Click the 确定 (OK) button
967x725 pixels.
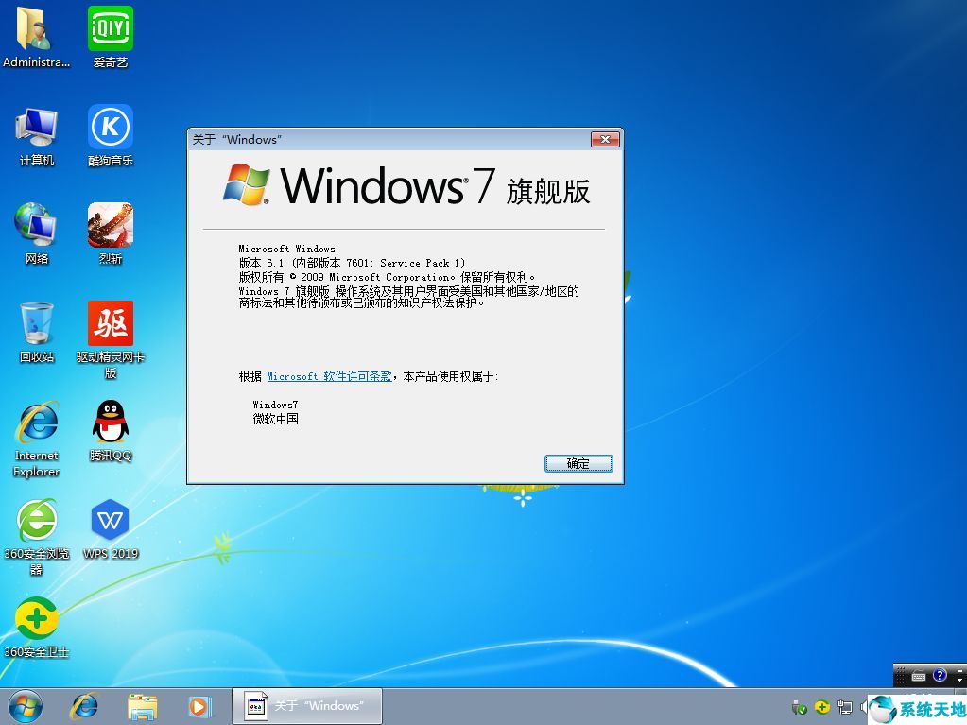click(578, 463)
